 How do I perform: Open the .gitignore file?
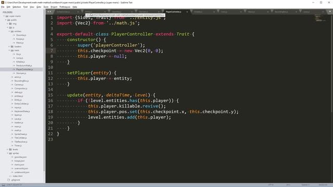[x=16, y=180]
